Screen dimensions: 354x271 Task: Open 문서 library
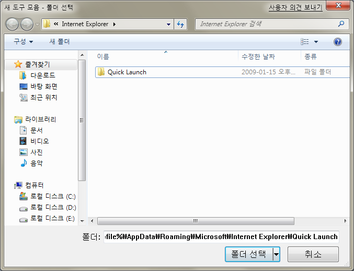(37, 130)
